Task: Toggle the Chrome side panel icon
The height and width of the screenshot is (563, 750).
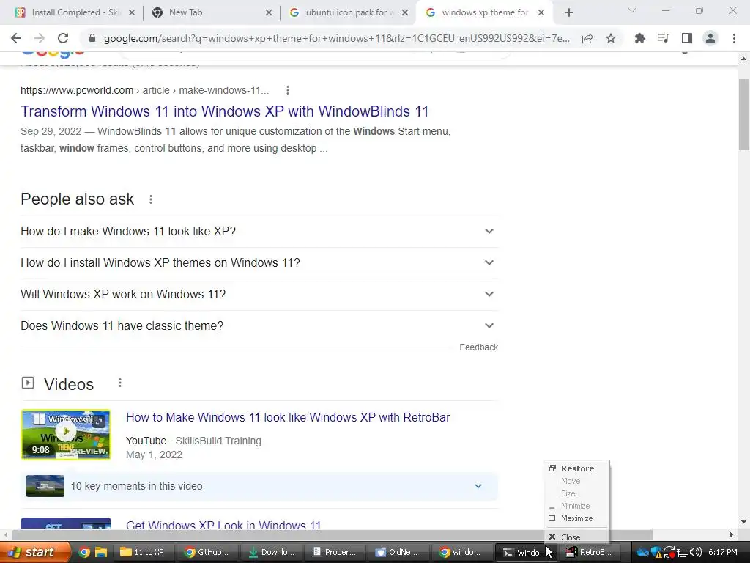Action: pyautogui.click(x=687, y=38)
